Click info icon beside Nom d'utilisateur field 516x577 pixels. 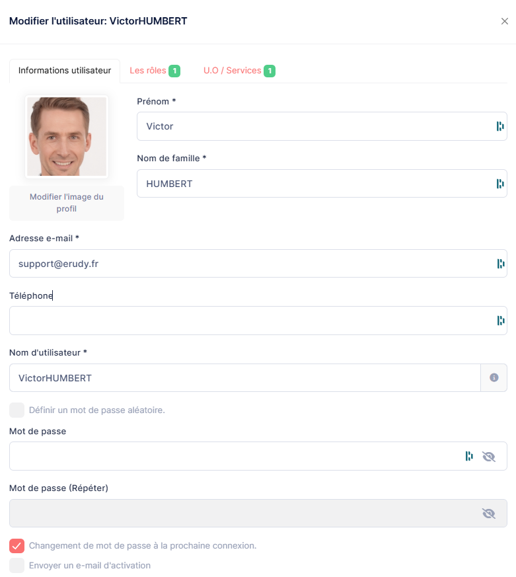click(494, 378)
